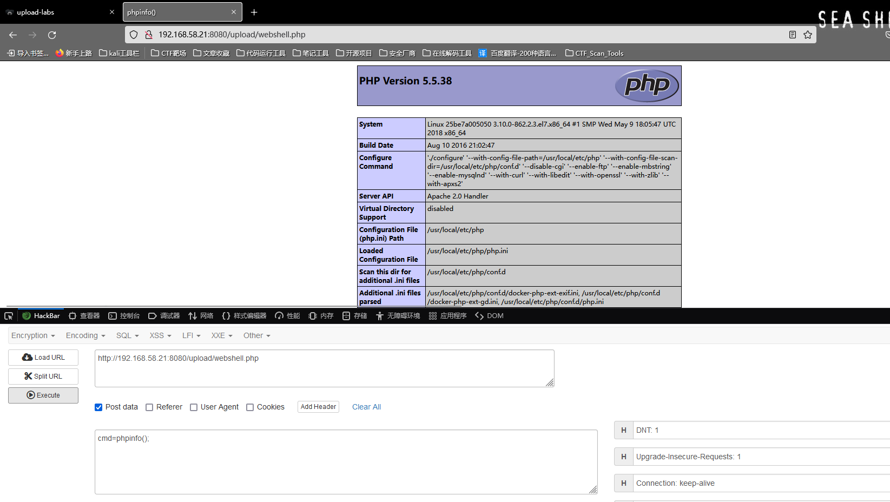This screenshot has height=502, width=890.
Task: Open the 安全厂商 bookmark folder
Action: point(397,53)
